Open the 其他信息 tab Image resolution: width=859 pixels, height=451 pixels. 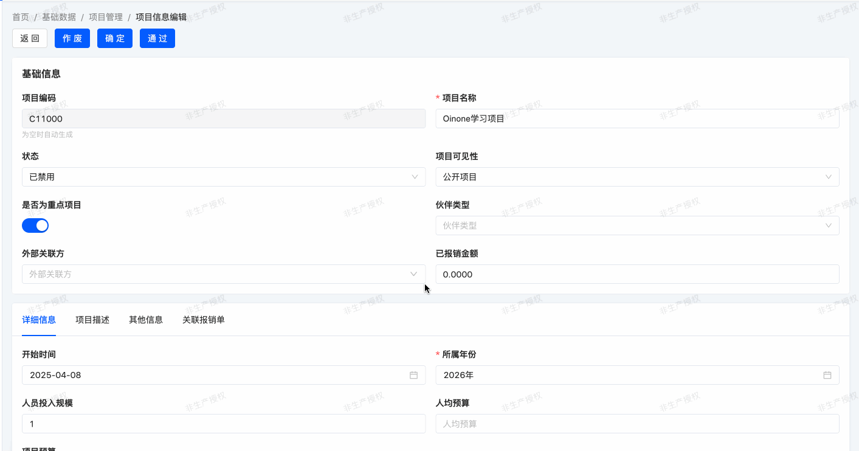(x=146, y=320)
